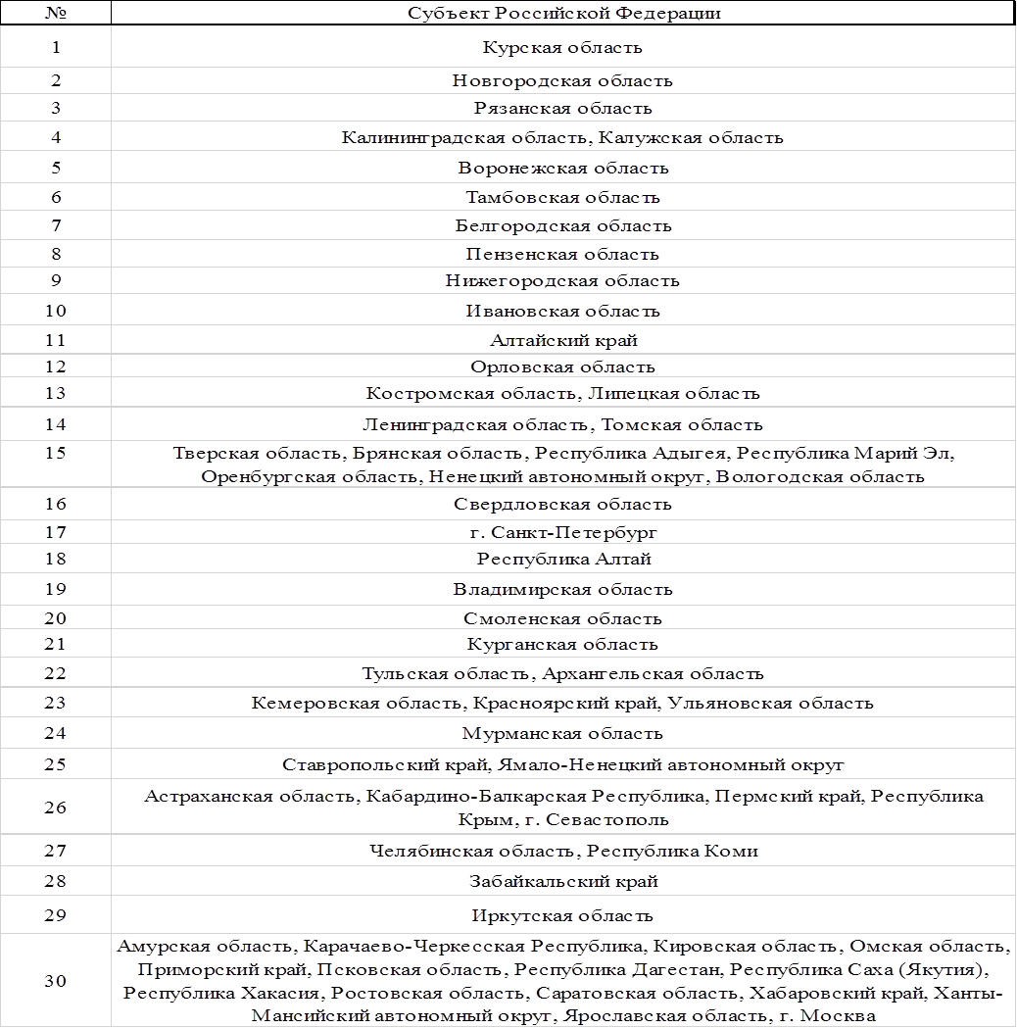The width and height of the screenshot is (1017, 1028).
Task: Click the 'Орловская область' cell
Action: [563, 366]
